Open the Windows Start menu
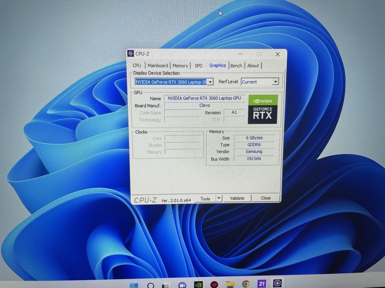 [134, 285]
